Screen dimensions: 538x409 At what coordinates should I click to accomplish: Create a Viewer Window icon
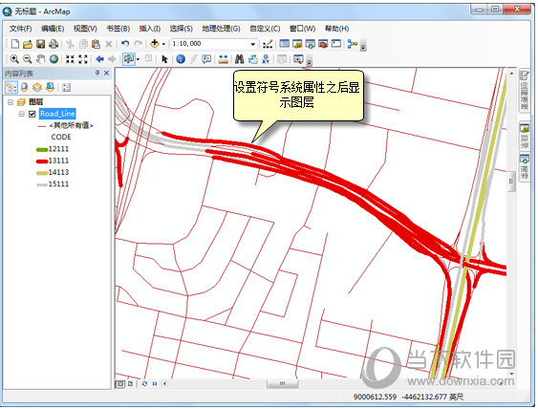click(x=298, y=59)
